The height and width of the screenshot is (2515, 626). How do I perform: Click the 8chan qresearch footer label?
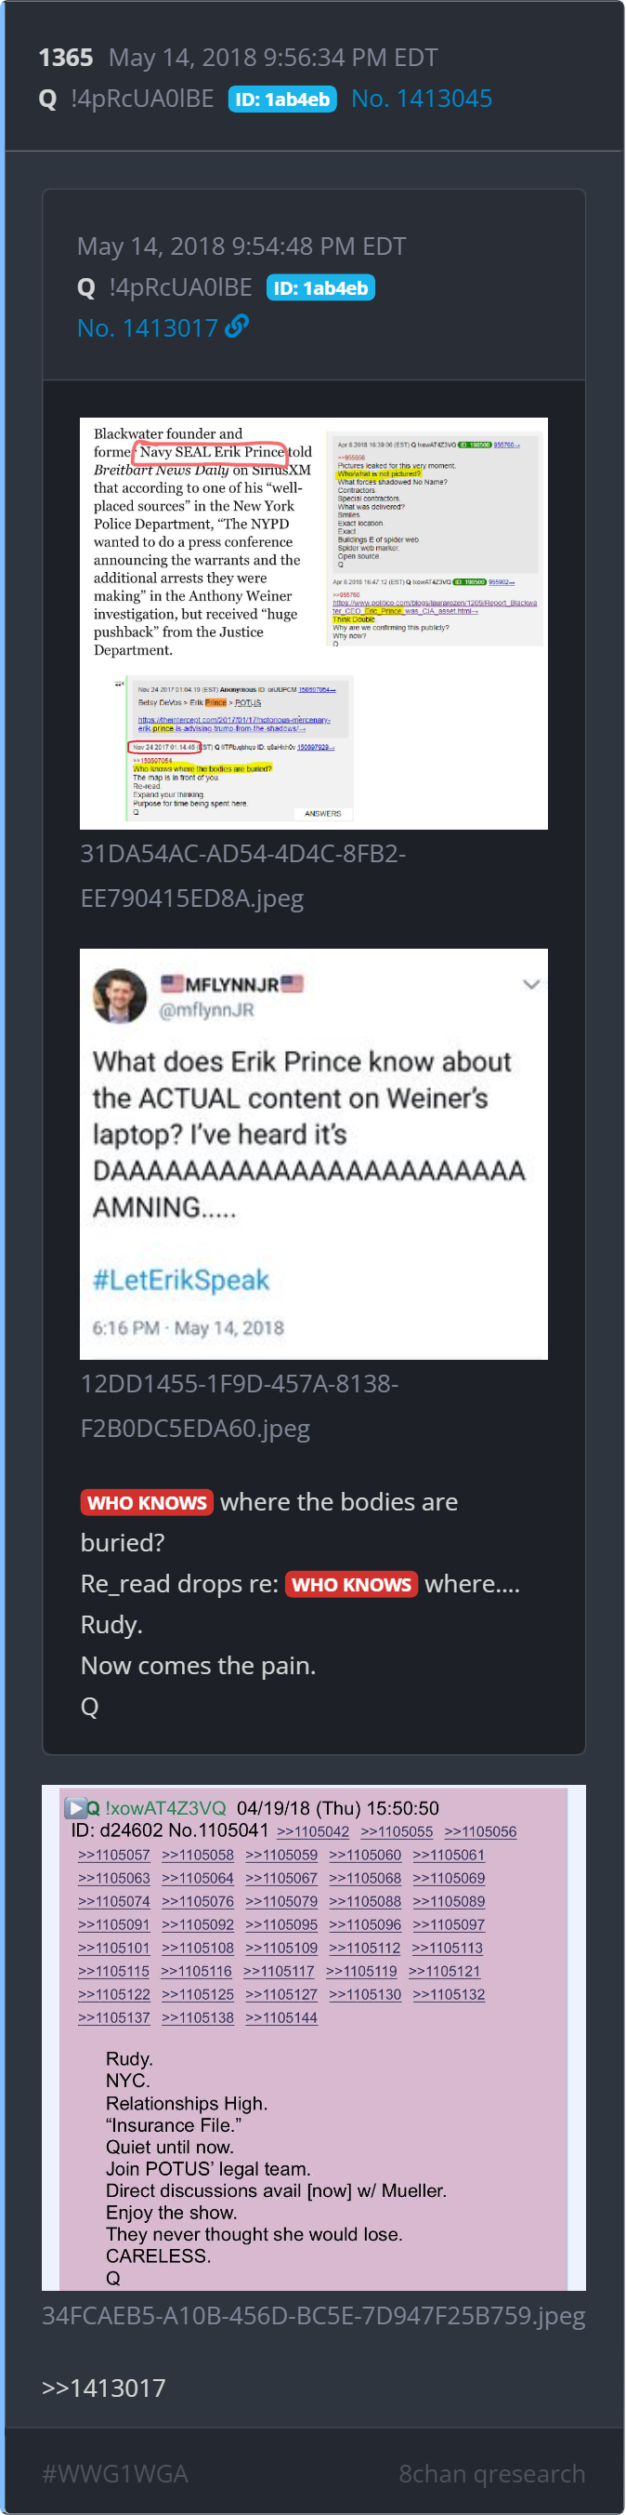(x=491, y=2473)
